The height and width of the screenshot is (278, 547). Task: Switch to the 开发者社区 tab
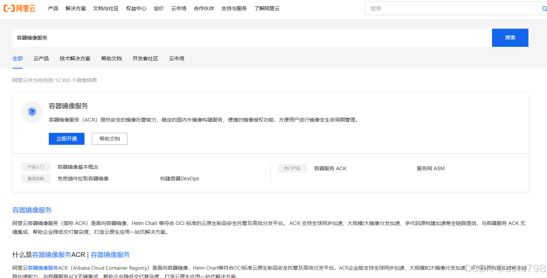tap(145, 58)
